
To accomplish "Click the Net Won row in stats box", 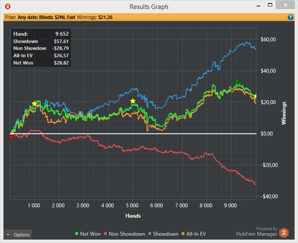I will (41, 62).
